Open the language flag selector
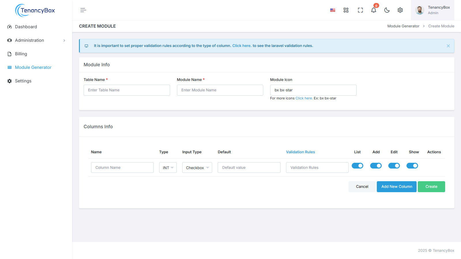Screen dimensions: 461x259 pos(332,10)
